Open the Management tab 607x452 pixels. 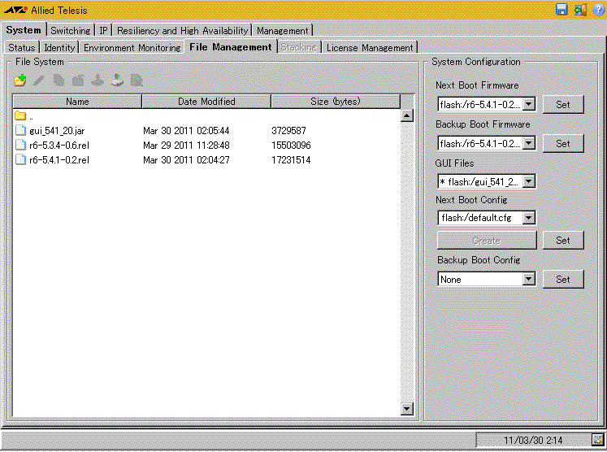coord(283,30)
